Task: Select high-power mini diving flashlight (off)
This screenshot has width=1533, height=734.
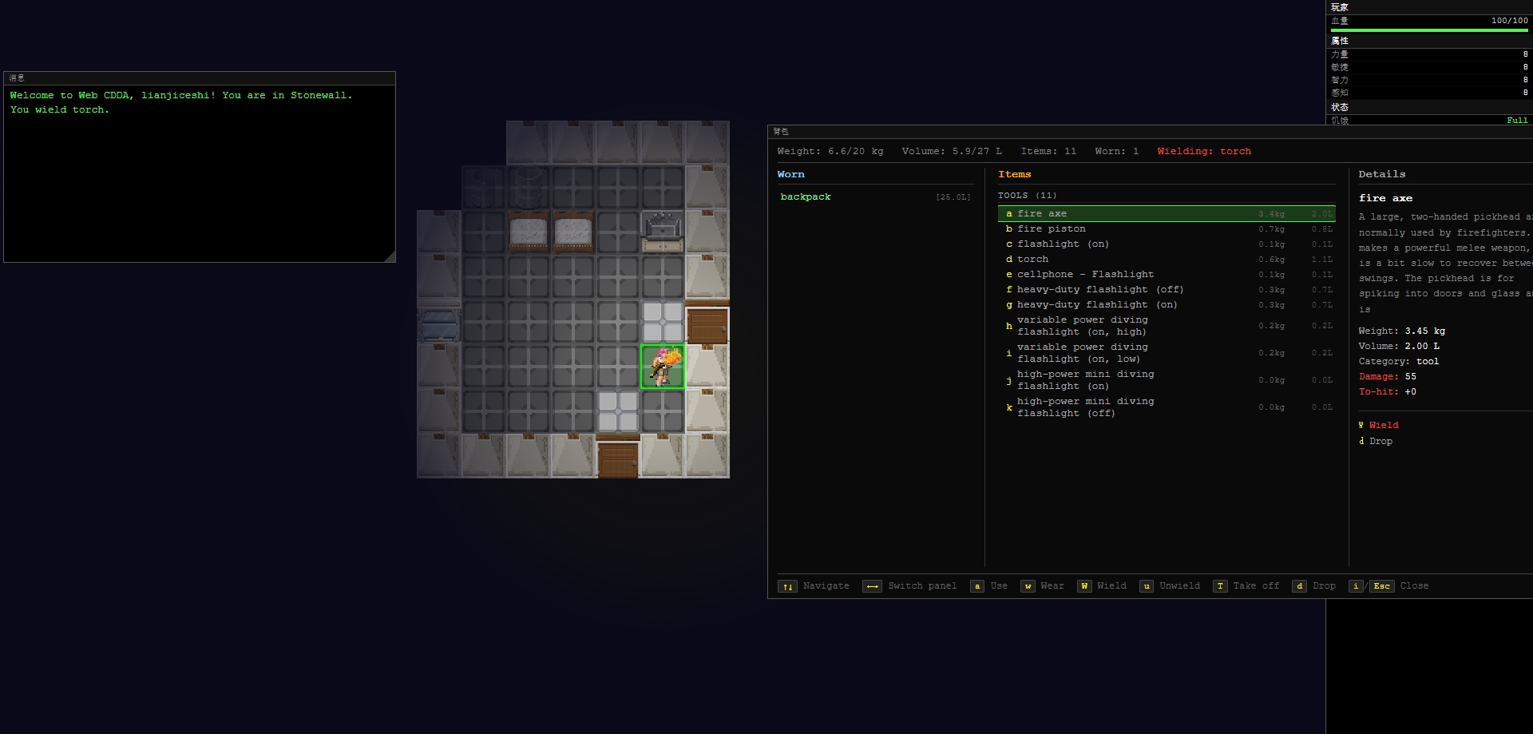Action: (x=1167, y=407)
